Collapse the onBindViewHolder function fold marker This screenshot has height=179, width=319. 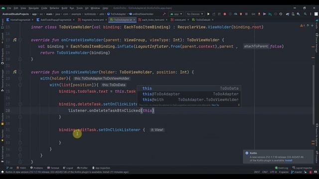click(20, 72)
